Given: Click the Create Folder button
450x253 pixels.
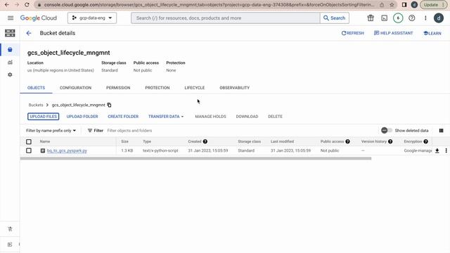Looking at the screenshot, I should click(123, 117).
